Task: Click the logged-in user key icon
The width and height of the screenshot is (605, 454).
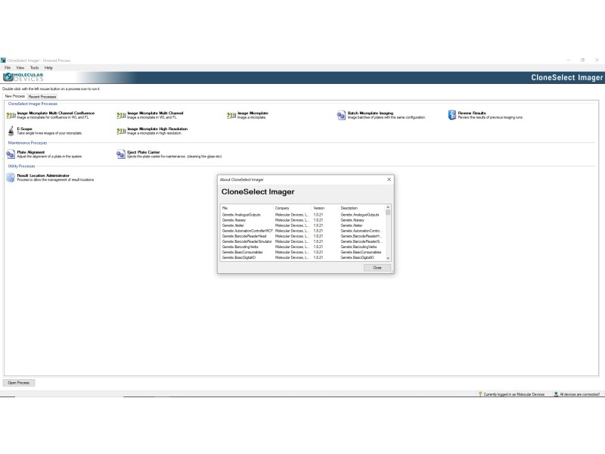Action: point(480,394)
